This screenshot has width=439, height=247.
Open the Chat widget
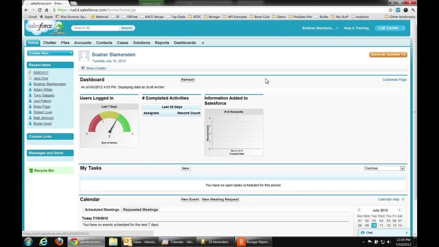pos(384,232)
